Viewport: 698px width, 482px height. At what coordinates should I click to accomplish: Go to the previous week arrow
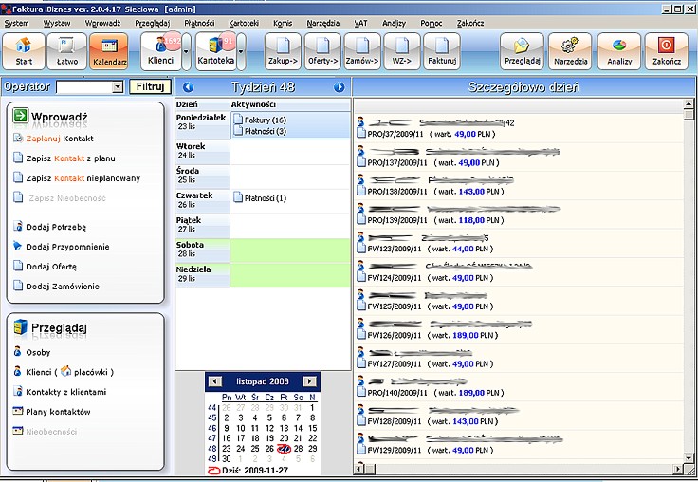tap(188, 87)
